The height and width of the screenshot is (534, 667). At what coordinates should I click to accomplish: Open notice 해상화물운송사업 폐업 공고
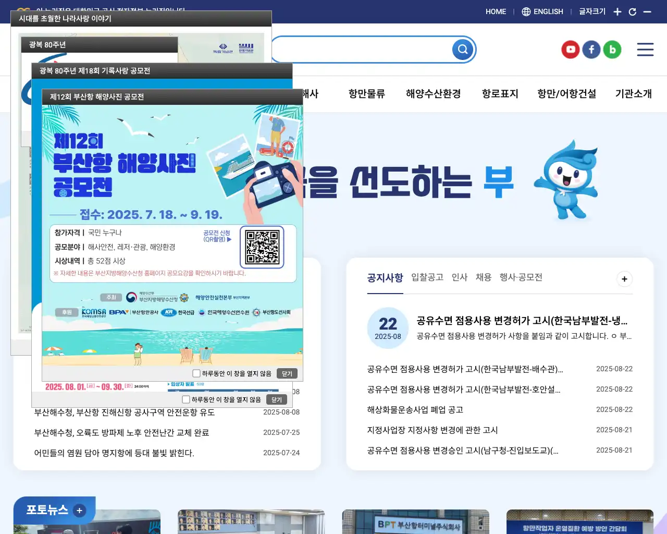click(415, 410)
